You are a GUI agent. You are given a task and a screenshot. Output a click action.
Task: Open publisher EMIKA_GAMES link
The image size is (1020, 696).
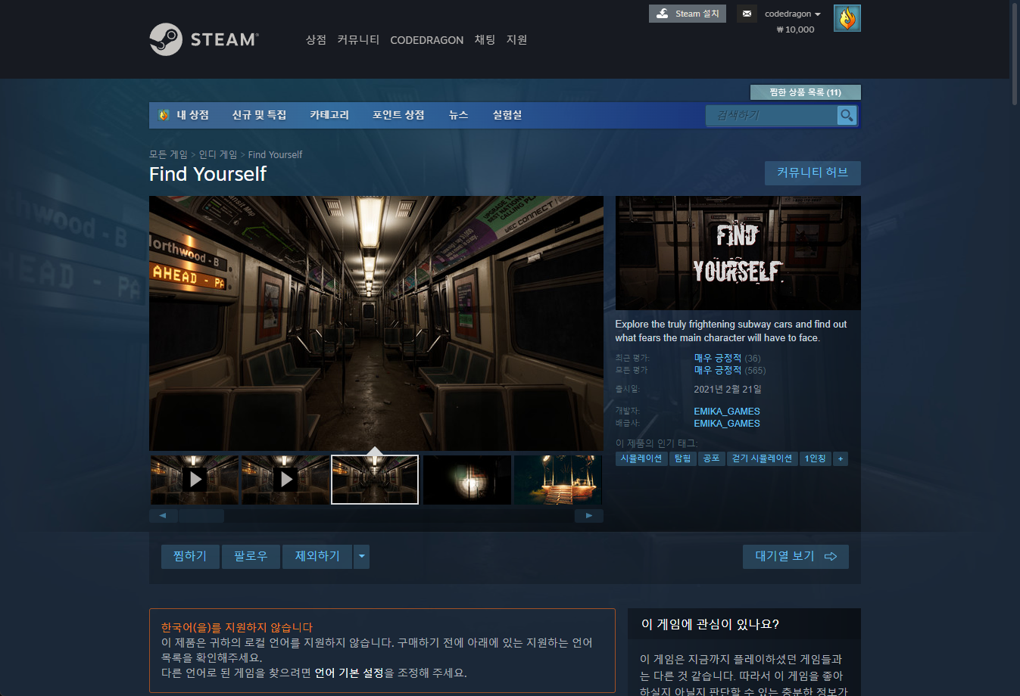click(x=727, y=424)
